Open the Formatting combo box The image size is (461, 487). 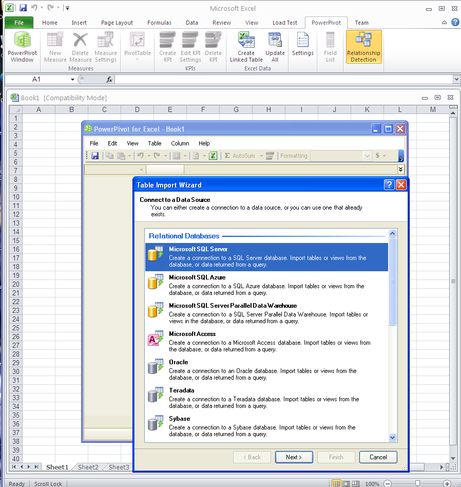click(x=341, y=156)
